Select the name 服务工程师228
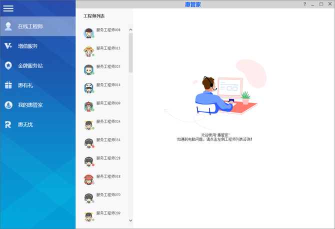 click(108, 158)
